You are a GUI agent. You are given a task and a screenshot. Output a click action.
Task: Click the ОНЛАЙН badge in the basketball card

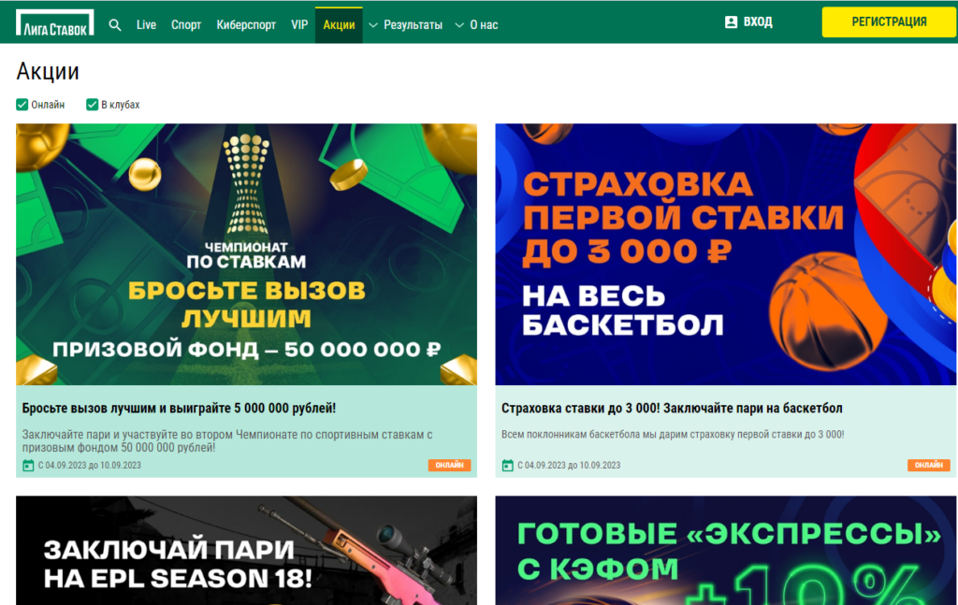929,465
